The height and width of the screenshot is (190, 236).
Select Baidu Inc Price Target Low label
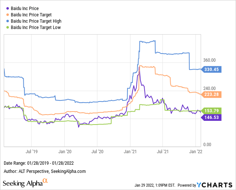coord(36,27)
